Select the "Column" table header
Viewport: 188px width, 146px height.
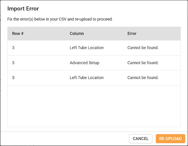pos(77,34)
